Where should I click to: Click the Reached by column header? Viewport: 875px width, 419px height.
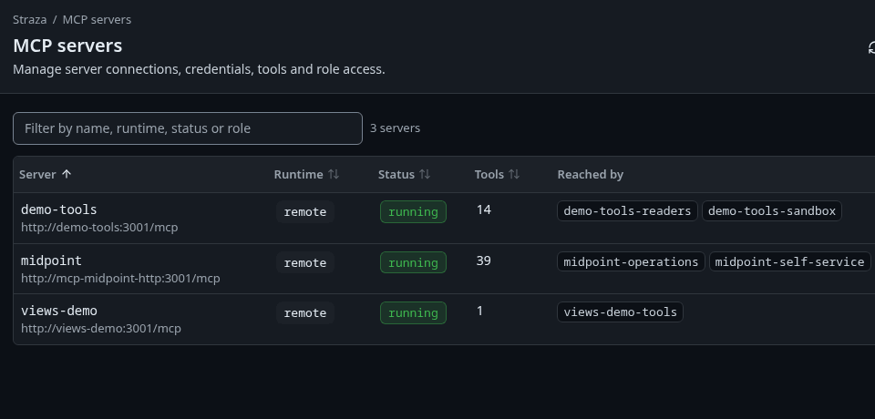pyautogui.click(x=591, y=174)
